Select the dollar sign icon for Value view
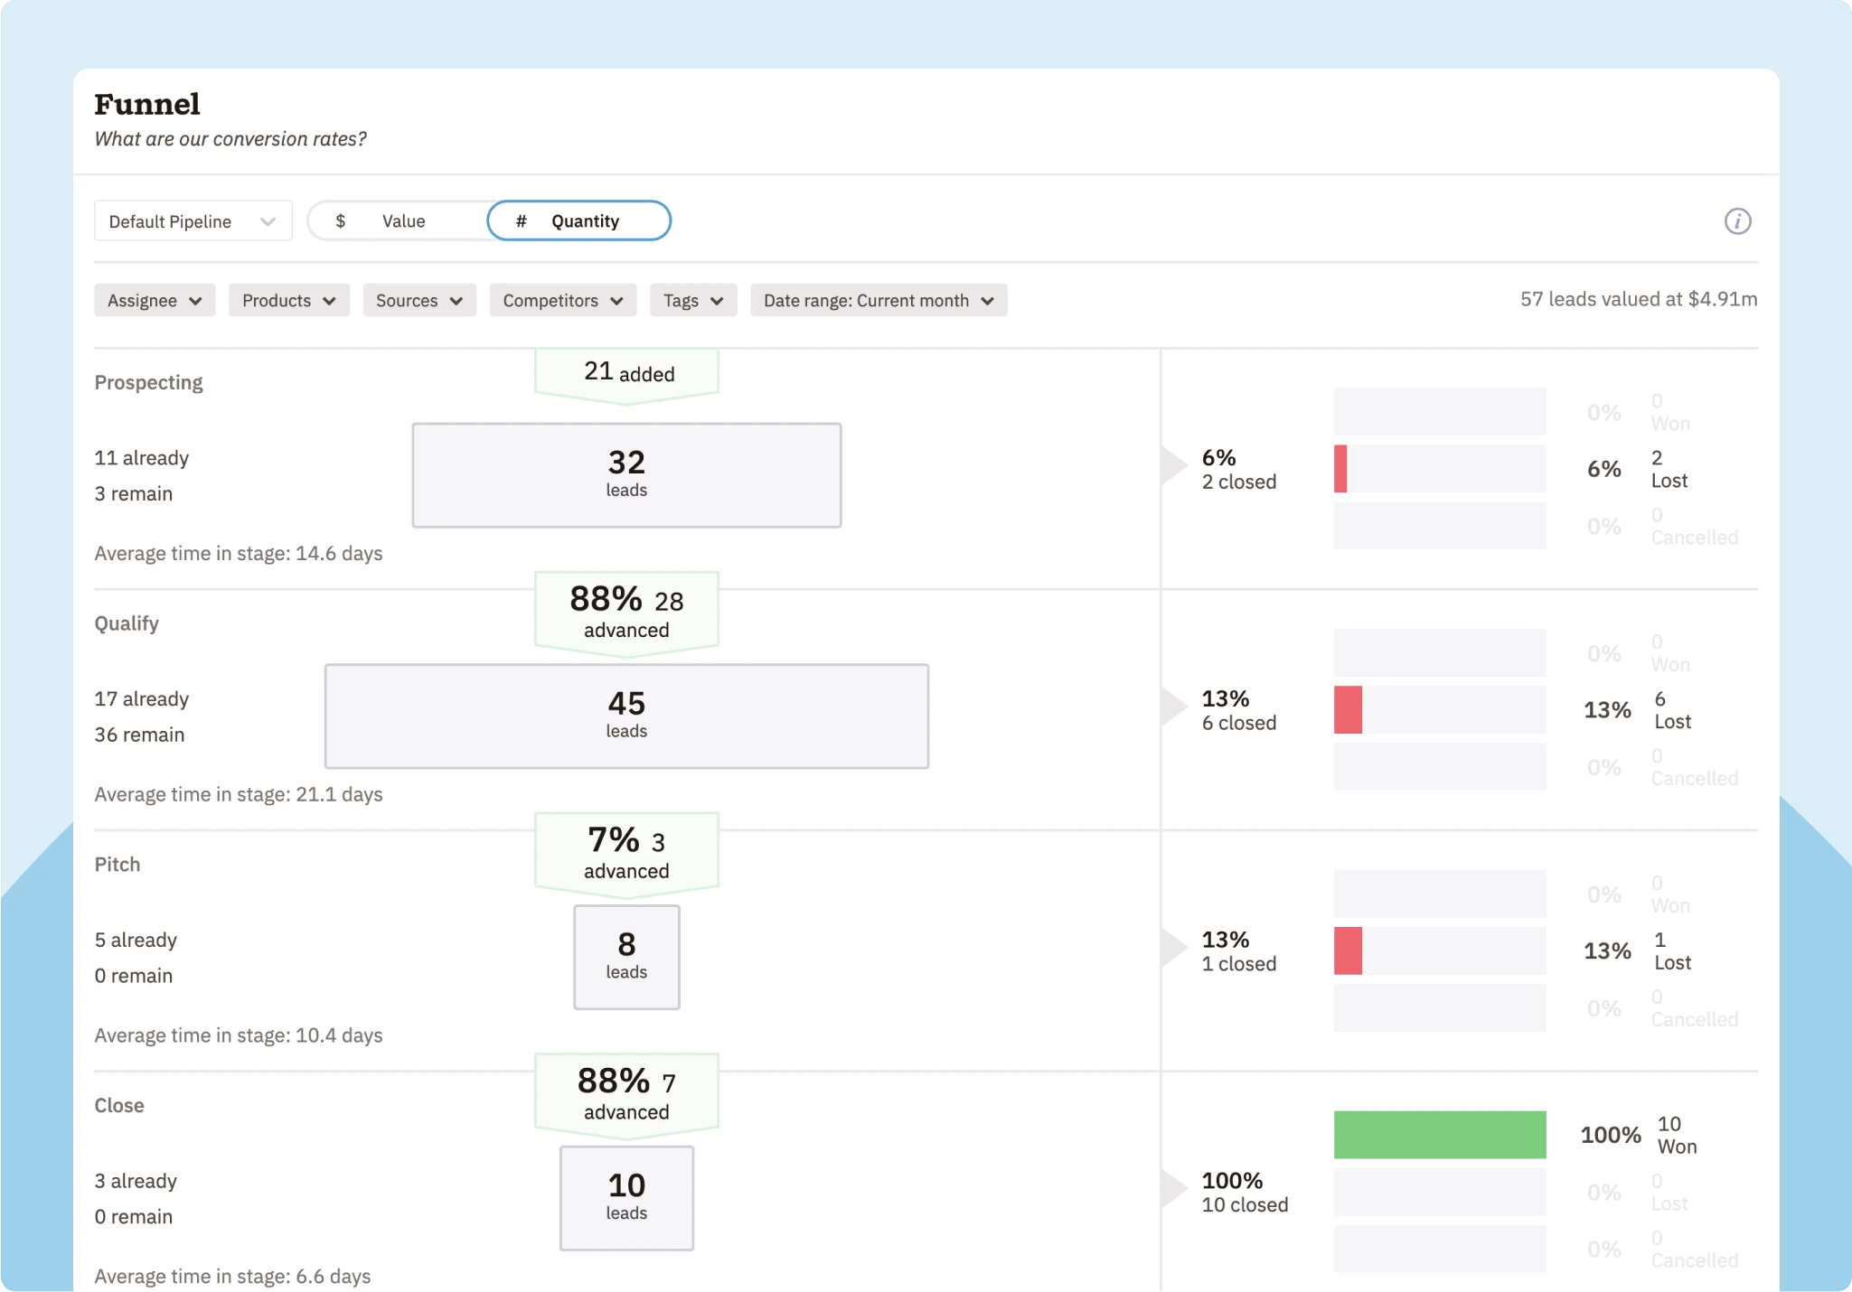The height and width of the screenshot is (1292, 1852). [x=341, y=220]
